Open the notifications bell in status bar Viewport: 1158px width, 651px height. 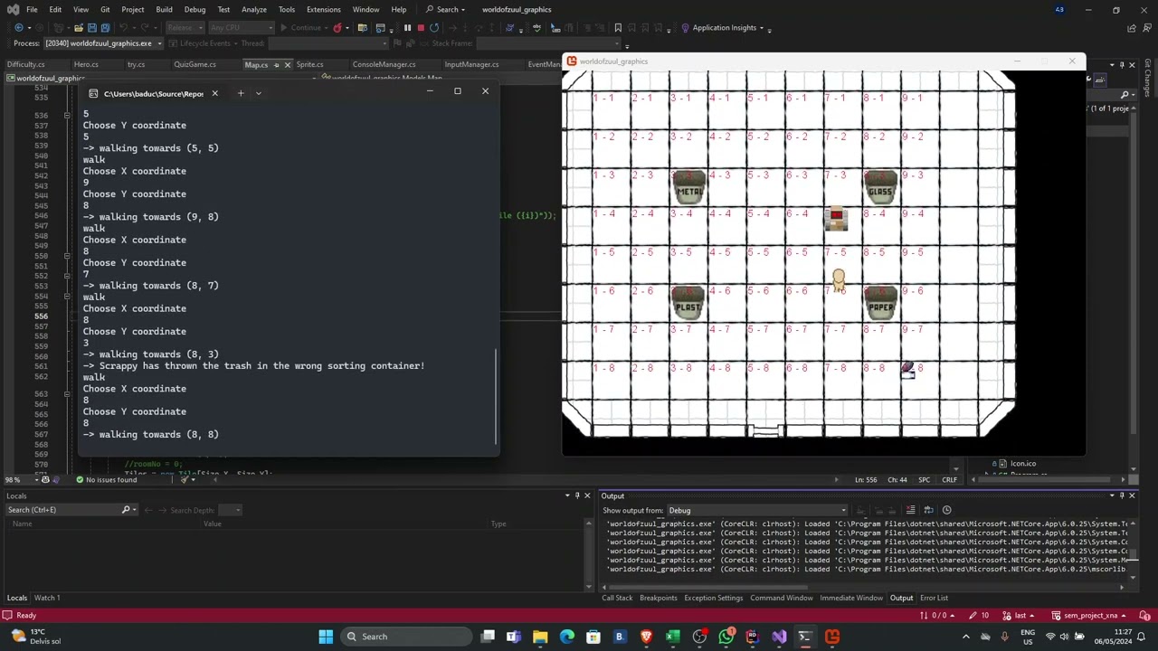click(x=1144, y=616)
